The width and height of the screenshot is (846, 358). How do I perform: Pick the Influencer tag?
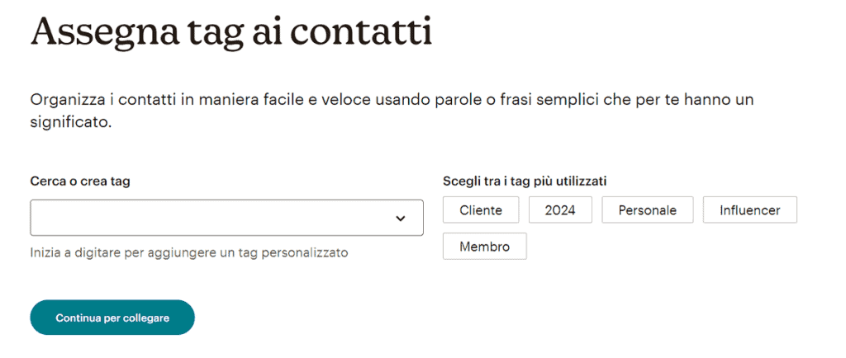click(750, 210)
